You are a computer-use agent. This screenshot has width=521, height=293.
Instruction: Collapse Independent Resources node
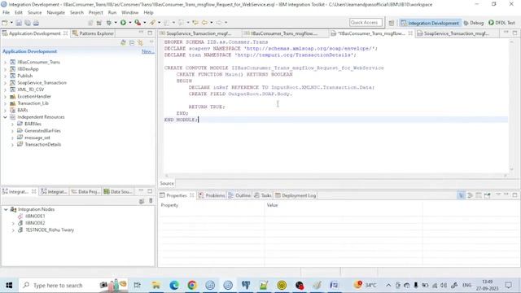click(x=5, y=117)
